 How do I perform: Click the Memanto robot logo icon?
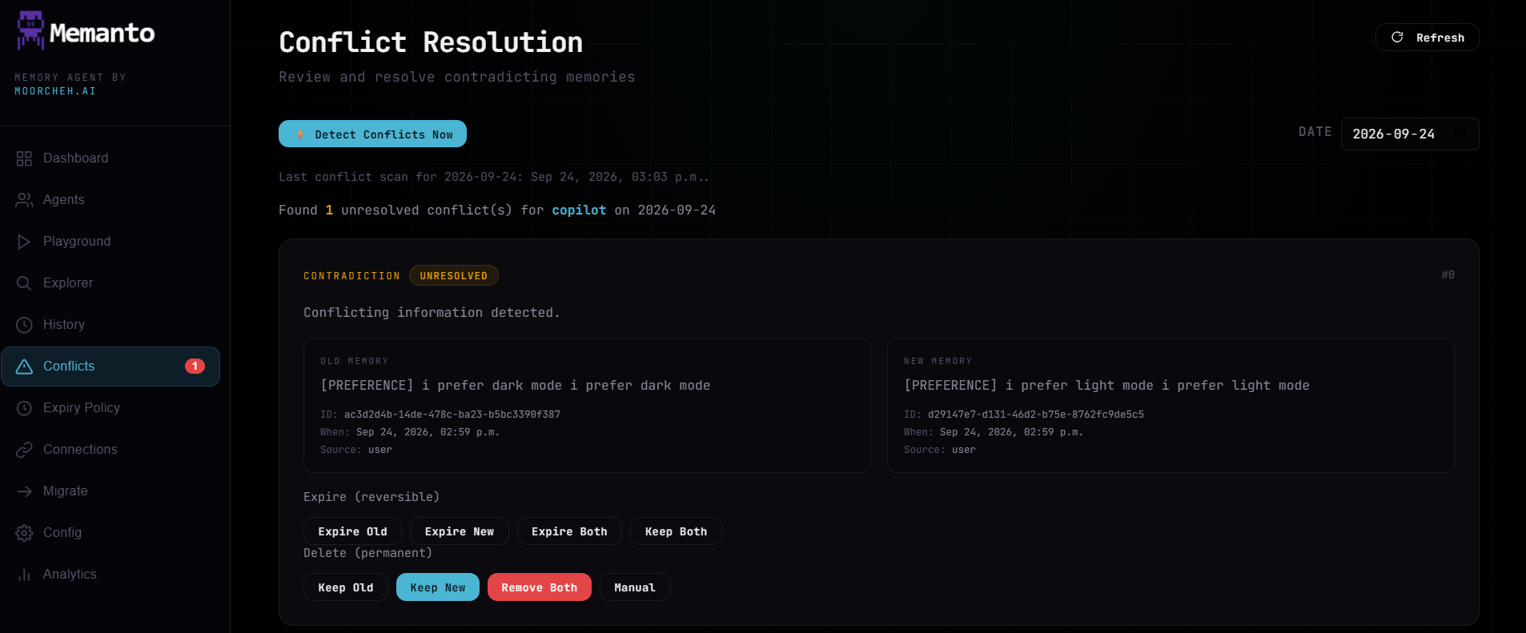click(x=30, y=30)
